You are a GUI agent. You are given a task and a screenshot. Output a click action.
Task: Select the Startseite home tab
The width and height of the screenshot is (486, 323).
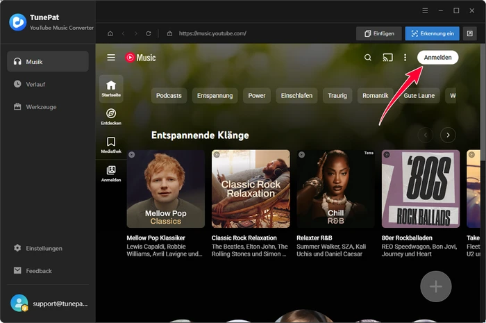[111, 89]
